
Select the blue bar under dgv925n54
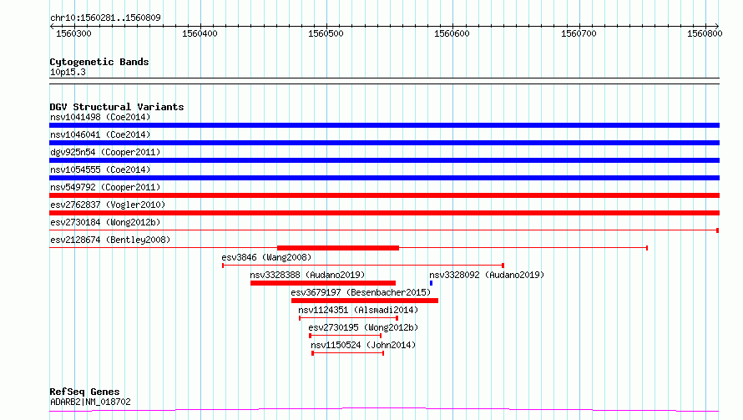384,160
